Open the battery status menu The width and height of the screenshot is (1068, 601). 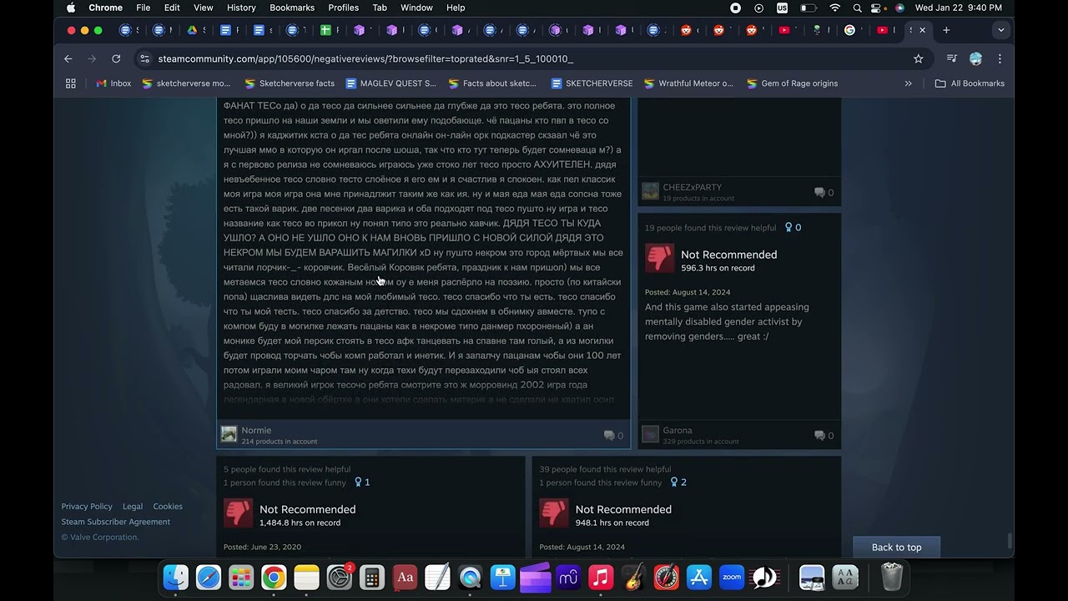coord(808,8)
